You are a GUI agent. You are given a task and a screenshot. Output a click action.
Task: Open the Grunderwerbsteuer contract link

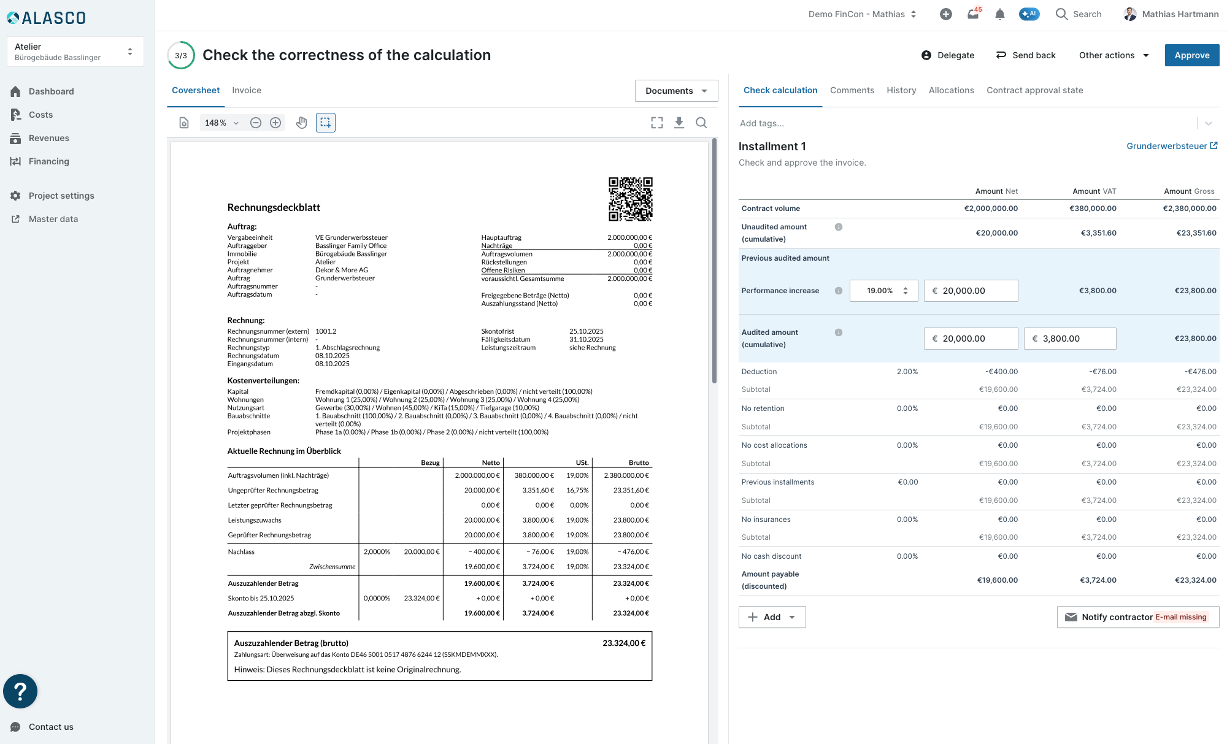pyautogui.click(x=1172, y=146)
